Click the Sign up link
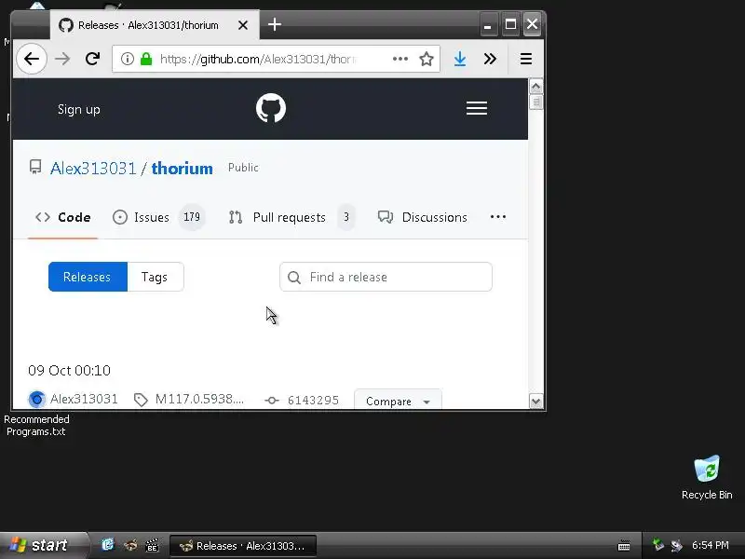Viewport: 745px width, 559px height. tap(79, 109)
